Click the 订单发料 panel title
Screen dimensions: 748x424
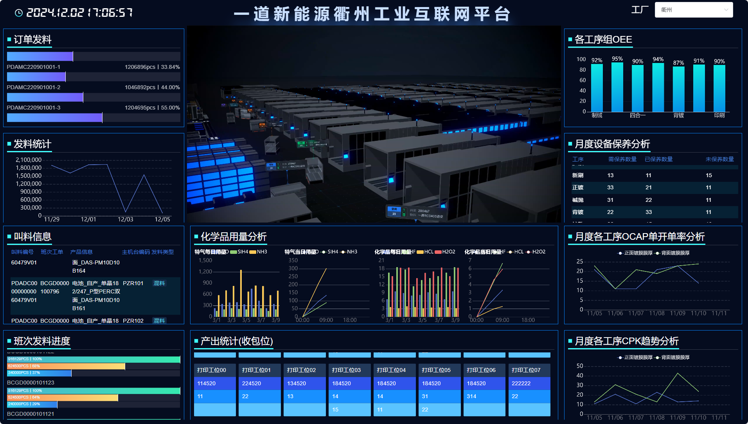[x=32, y=40]
